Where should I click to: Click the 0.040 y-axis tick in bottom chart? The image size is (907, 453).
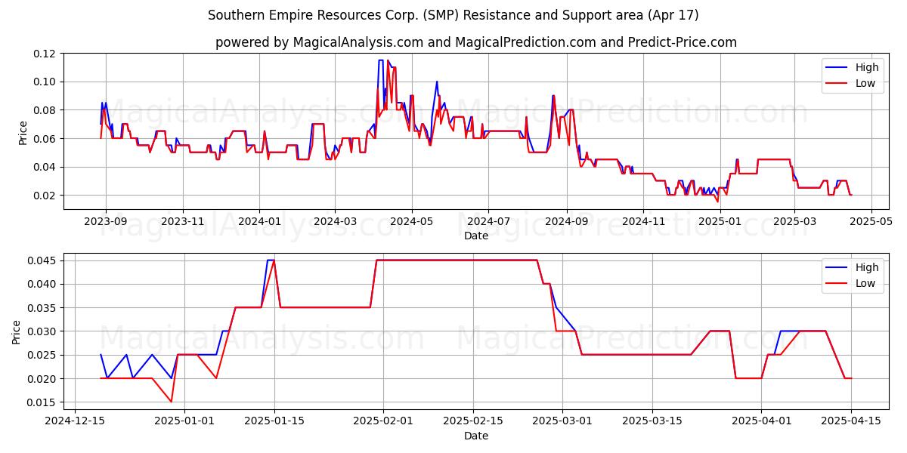click(42, 284)
